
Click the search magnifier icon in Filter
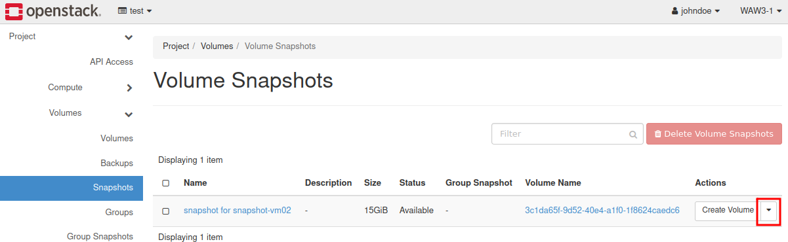pyautogui.click(x=632, y=134)
